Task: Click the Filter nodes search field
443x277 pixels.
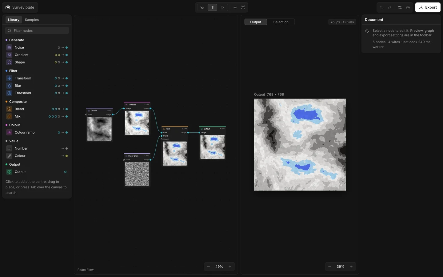Action: point(37,30)
